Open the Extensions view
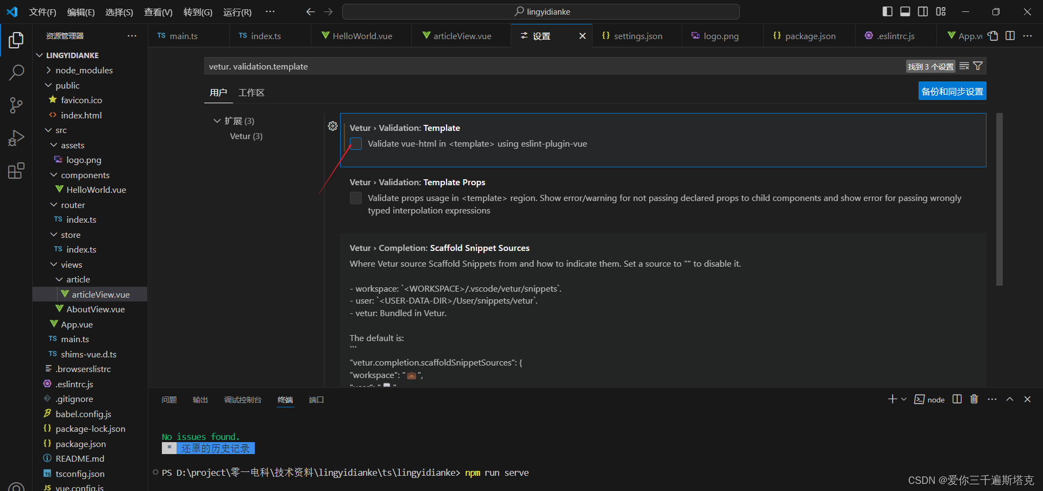Viewport: 1043px width, 491px height. pos(16,170)
